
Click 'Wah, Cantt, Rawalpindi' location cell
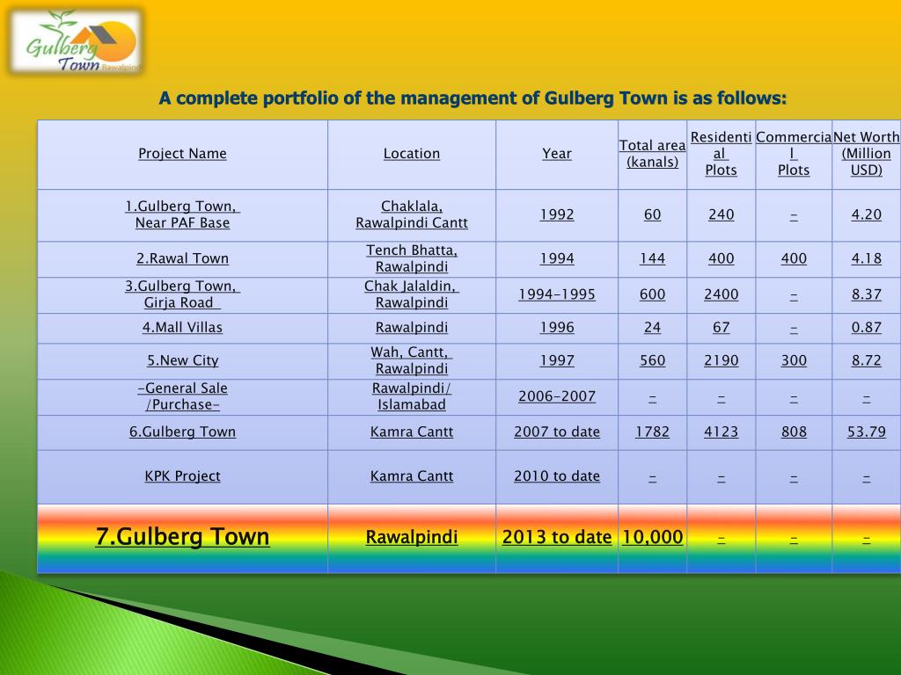pos(412,361)
